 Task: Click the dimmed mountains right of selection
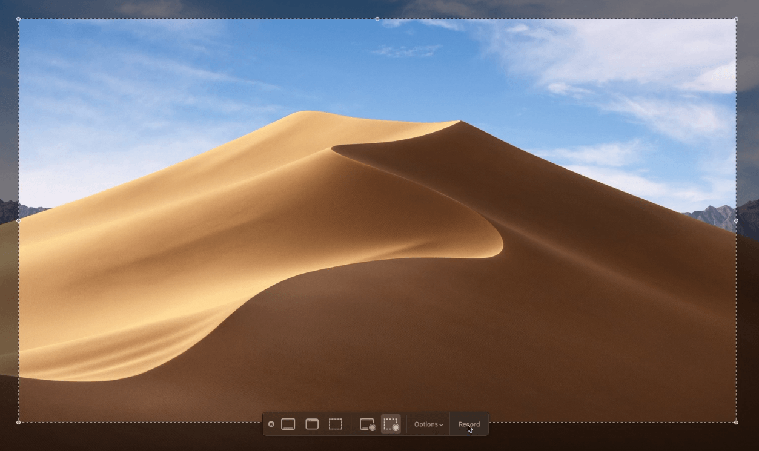click(x=749, y=215)
